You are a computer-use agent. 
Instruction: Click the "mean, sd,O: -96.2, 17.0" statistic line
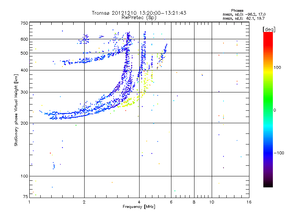click(244, 14)
